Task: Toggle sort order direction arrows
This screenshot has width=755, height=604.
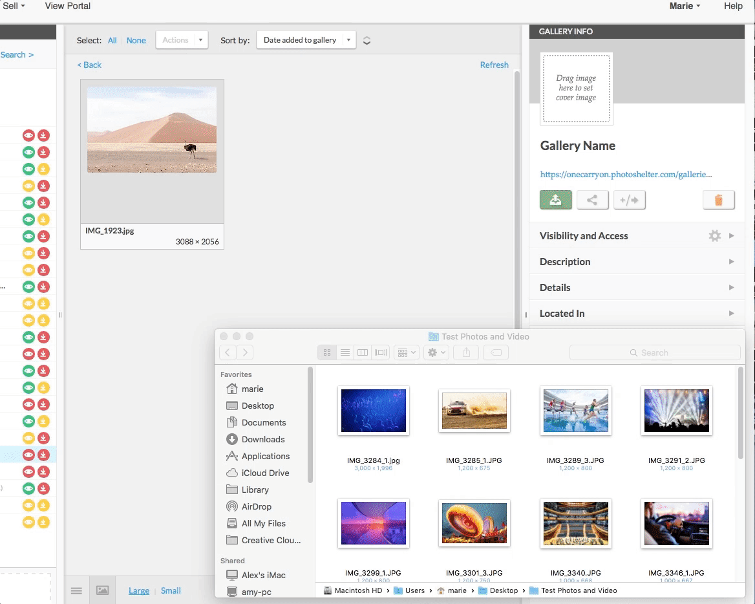Action: pos(367,40)
